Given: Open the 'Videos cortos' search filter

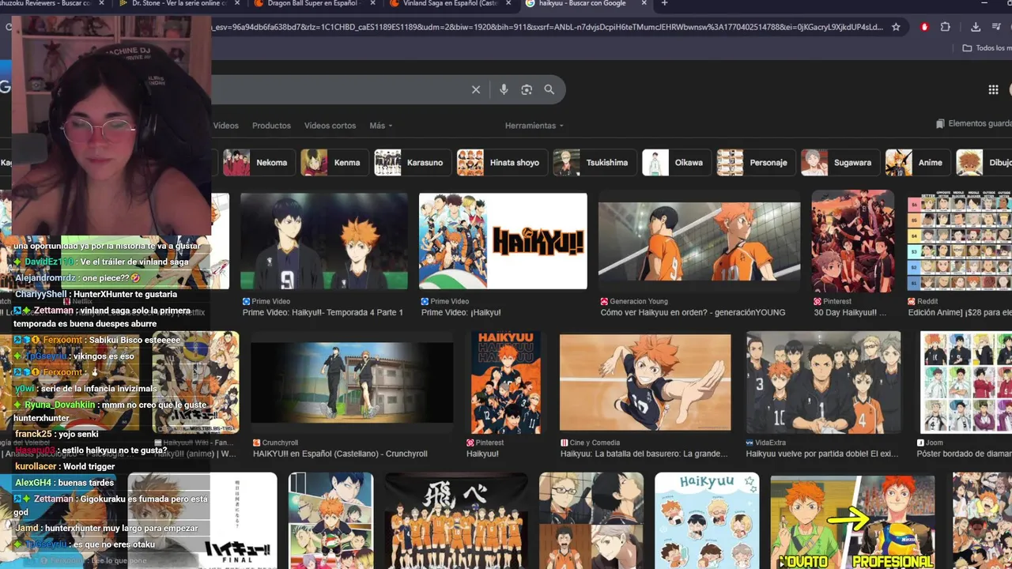Looking at the screenshot, I should click(x=330, y=126).
